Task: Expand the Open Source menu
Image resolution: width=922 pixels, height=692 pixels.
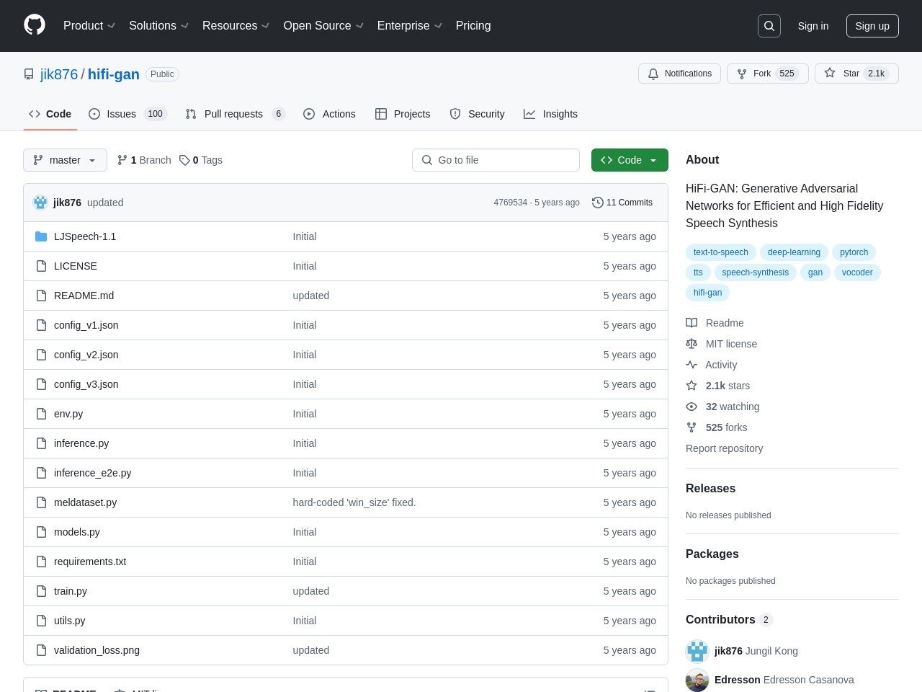Action: click(x=323, y=26)
